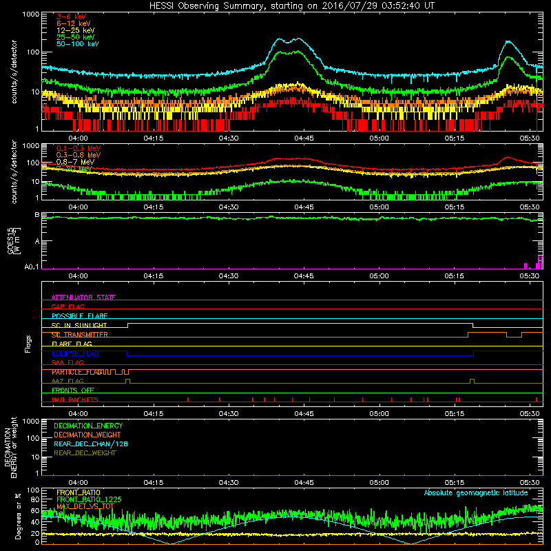Click the 'Absolute geomagnetic latitude' label
This screenshot has width=551, height=551.
point(476,492)
